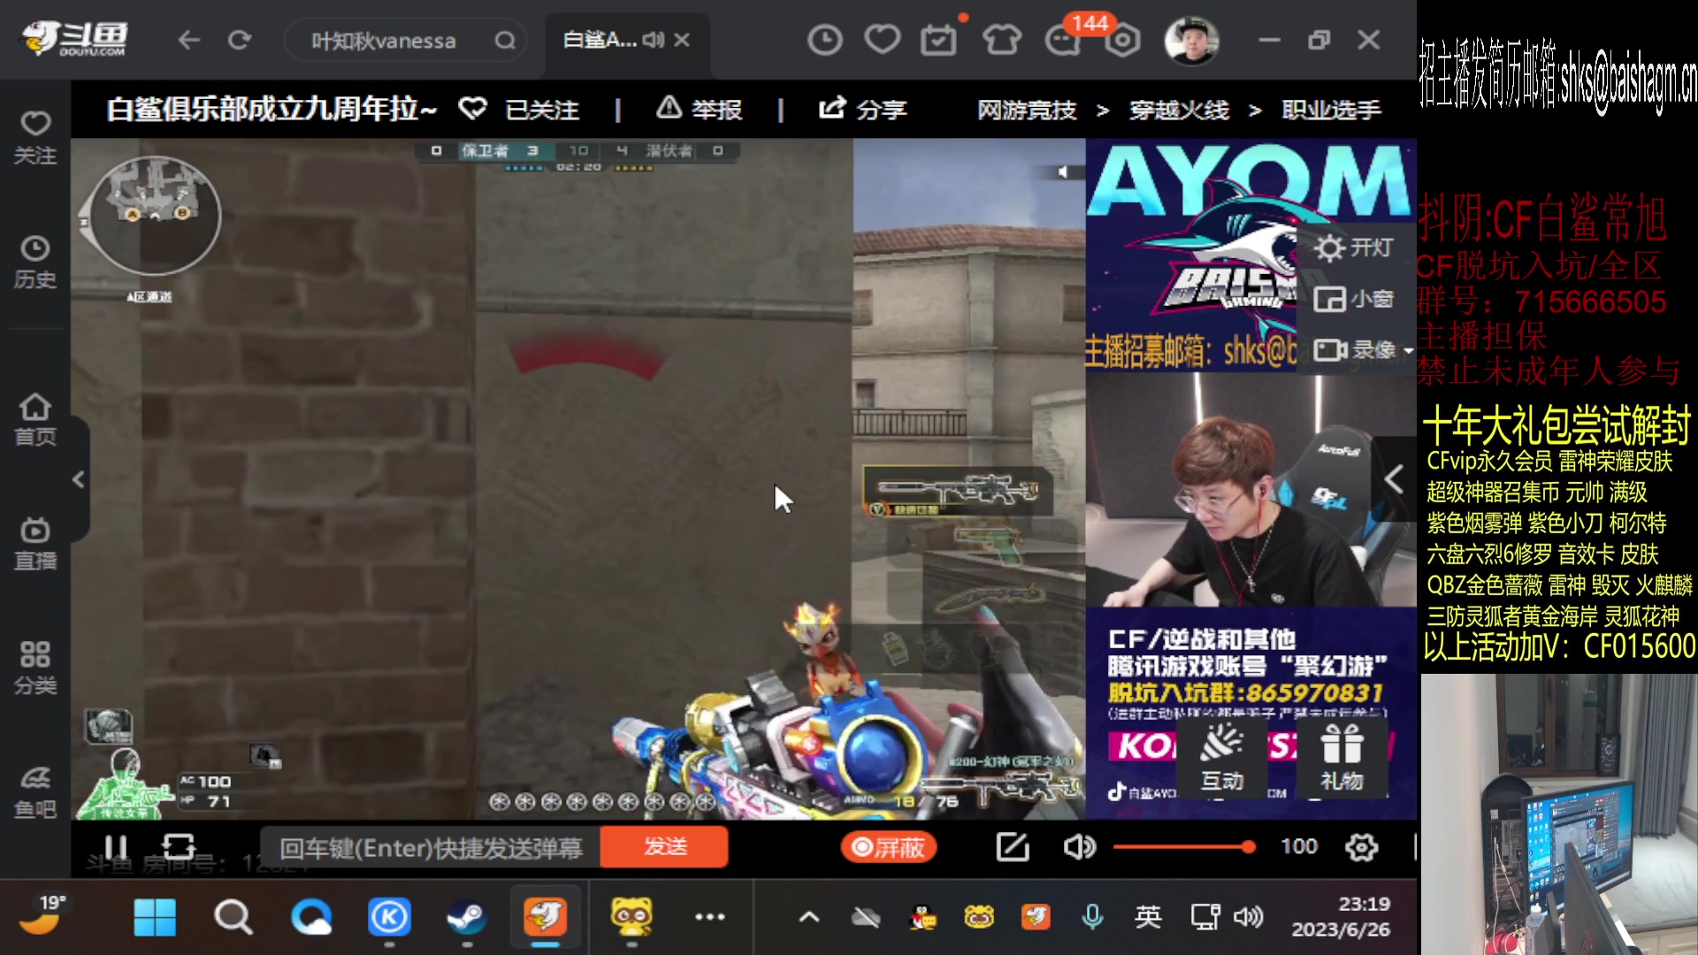
Task: Open the danmaku edit pencil icon
Action: [x=1012, y=846]
